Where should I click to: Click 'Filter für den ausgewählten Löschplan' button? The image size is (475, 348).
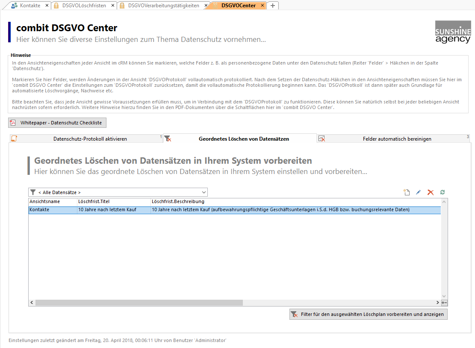click(368, 314)
